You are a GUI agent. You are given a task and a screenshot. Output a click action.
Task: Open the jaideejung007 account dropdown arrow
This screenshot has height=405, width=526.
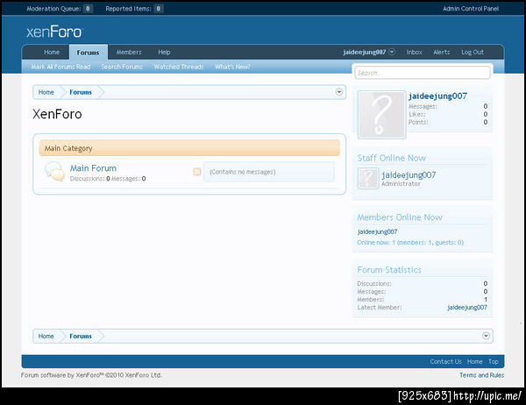click(x=392, y=52)
